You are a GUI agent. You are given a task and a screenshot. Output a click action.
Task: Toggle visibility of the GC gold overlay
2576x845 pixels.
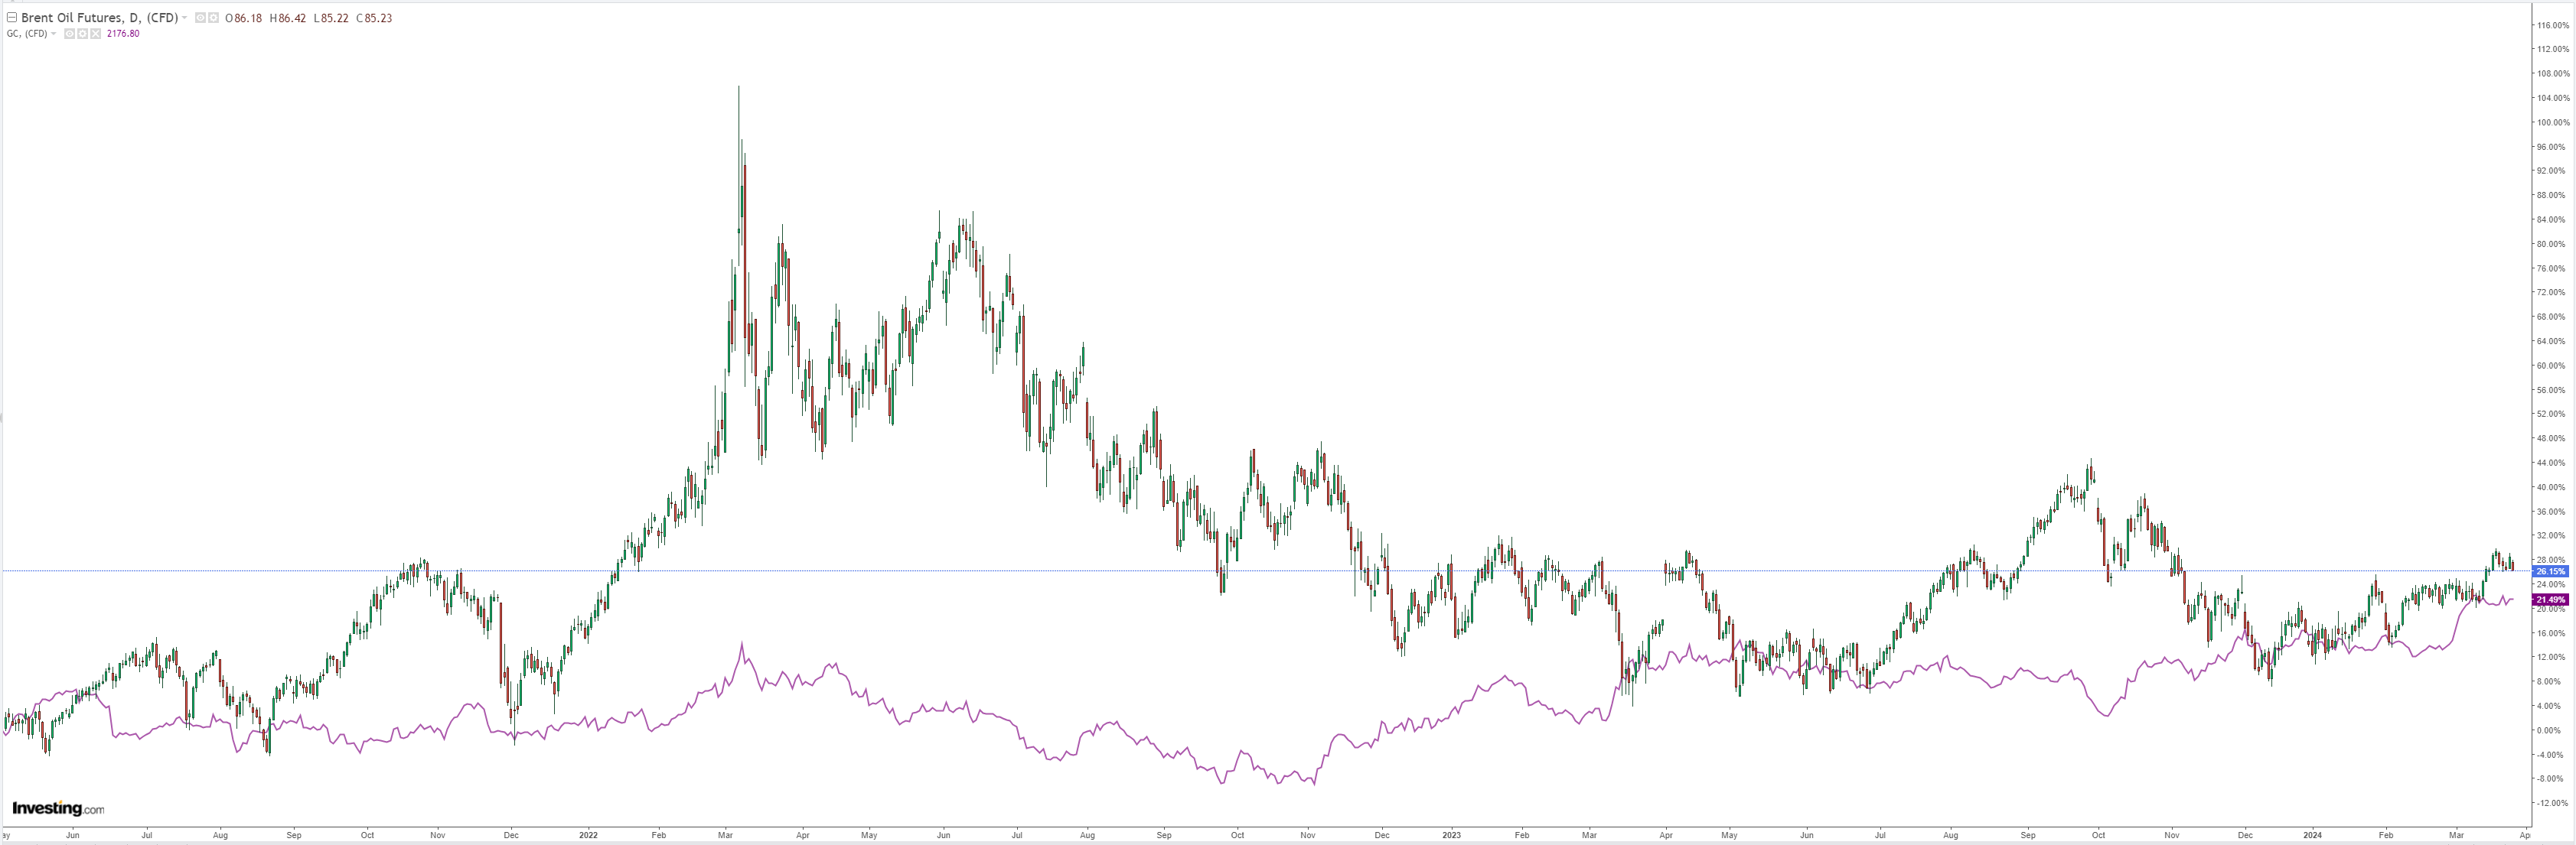point(70,34)
